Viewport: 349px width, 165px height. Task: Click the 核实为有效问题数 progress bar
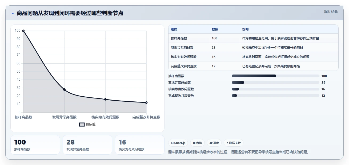[275, 89]
